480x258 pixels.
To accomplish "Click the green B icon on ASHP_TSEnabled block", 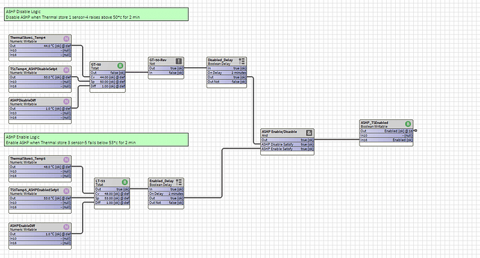I will 408,124.
